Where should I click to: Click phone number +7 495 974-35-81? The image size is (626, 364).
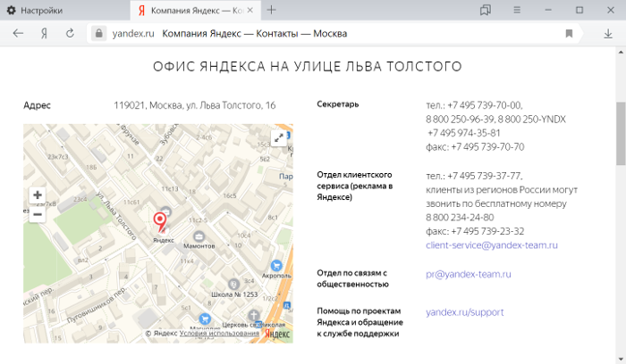click(464, 133)
